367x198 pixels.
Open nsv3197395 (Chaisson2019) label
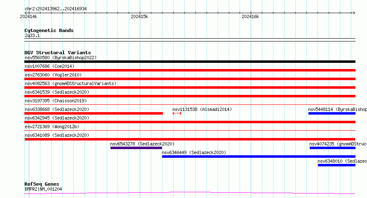(x=56, y=101)
